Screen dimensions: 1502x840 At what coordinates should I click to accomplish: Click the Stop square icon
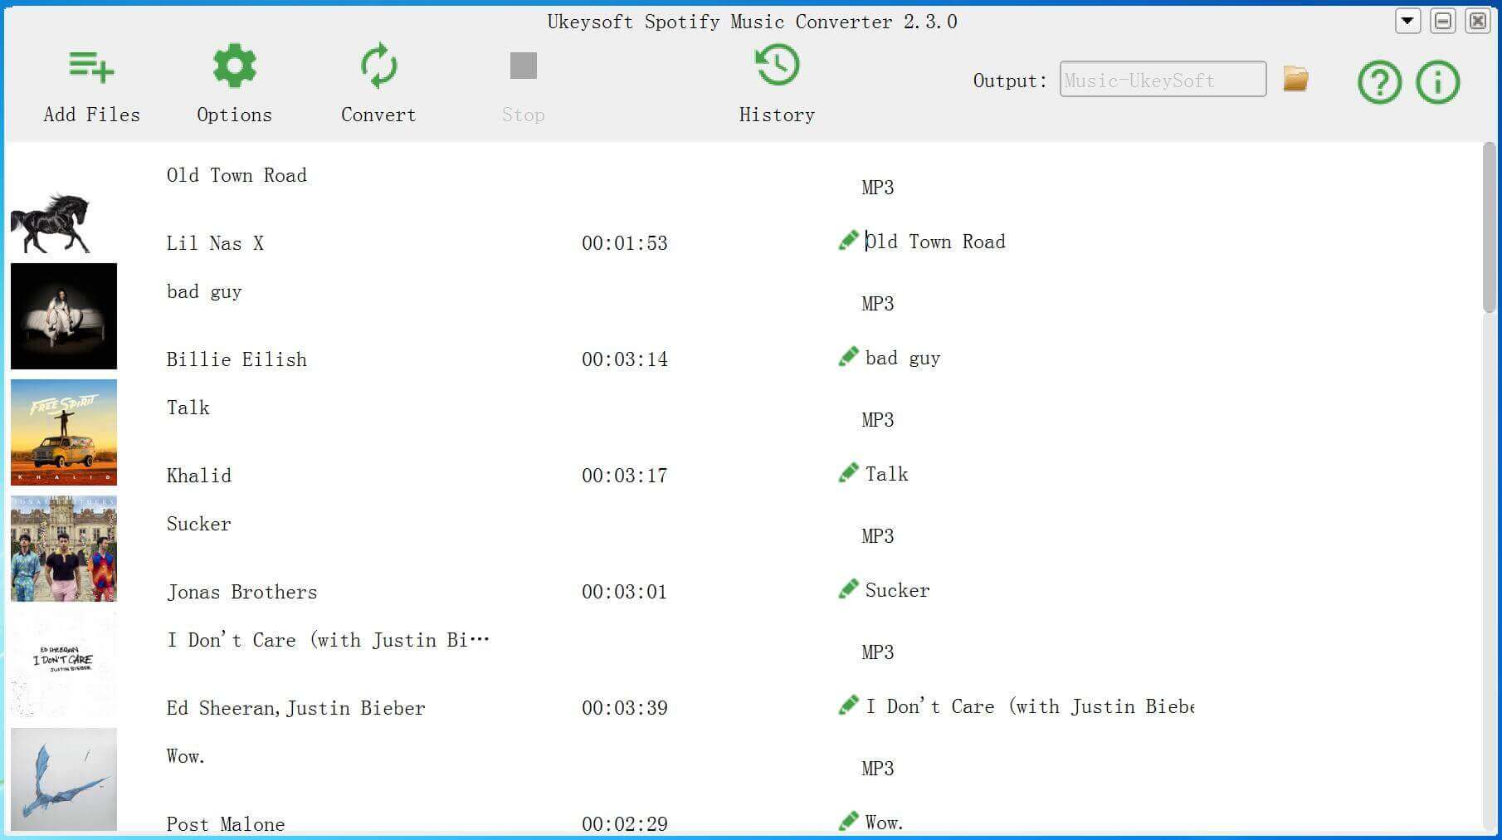(x=523, y=66)
